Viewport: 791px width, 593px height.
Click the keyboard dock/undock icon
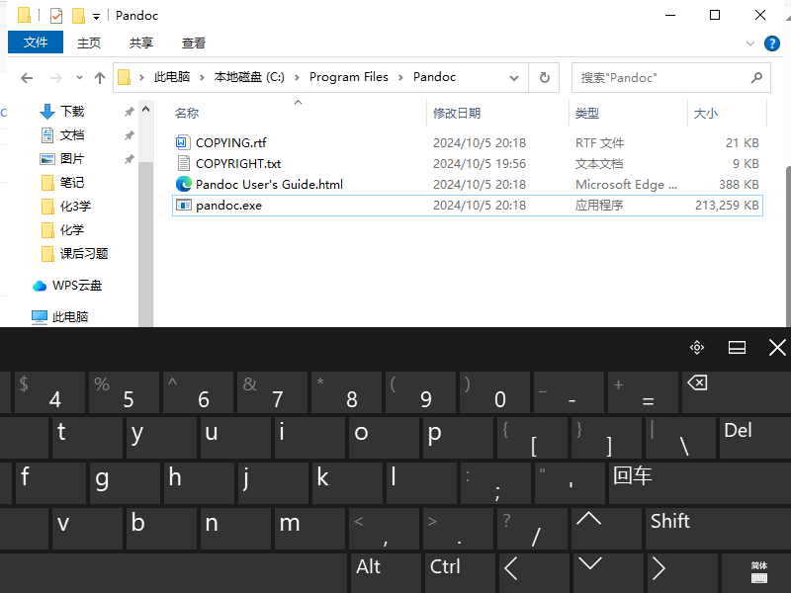pos(737,347)
